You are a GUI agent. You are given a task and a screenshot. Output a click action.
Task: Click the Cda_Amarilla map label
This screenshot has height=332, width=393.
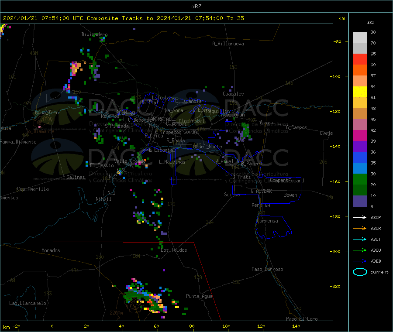pos(33,189)
